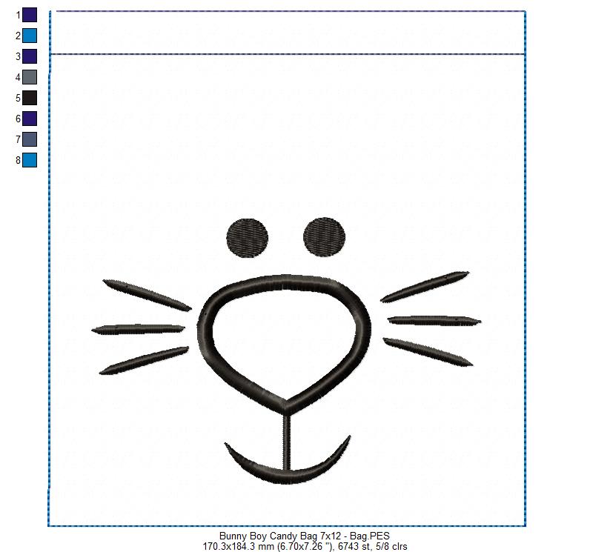Click the bunny's right eye

(325, 236)
